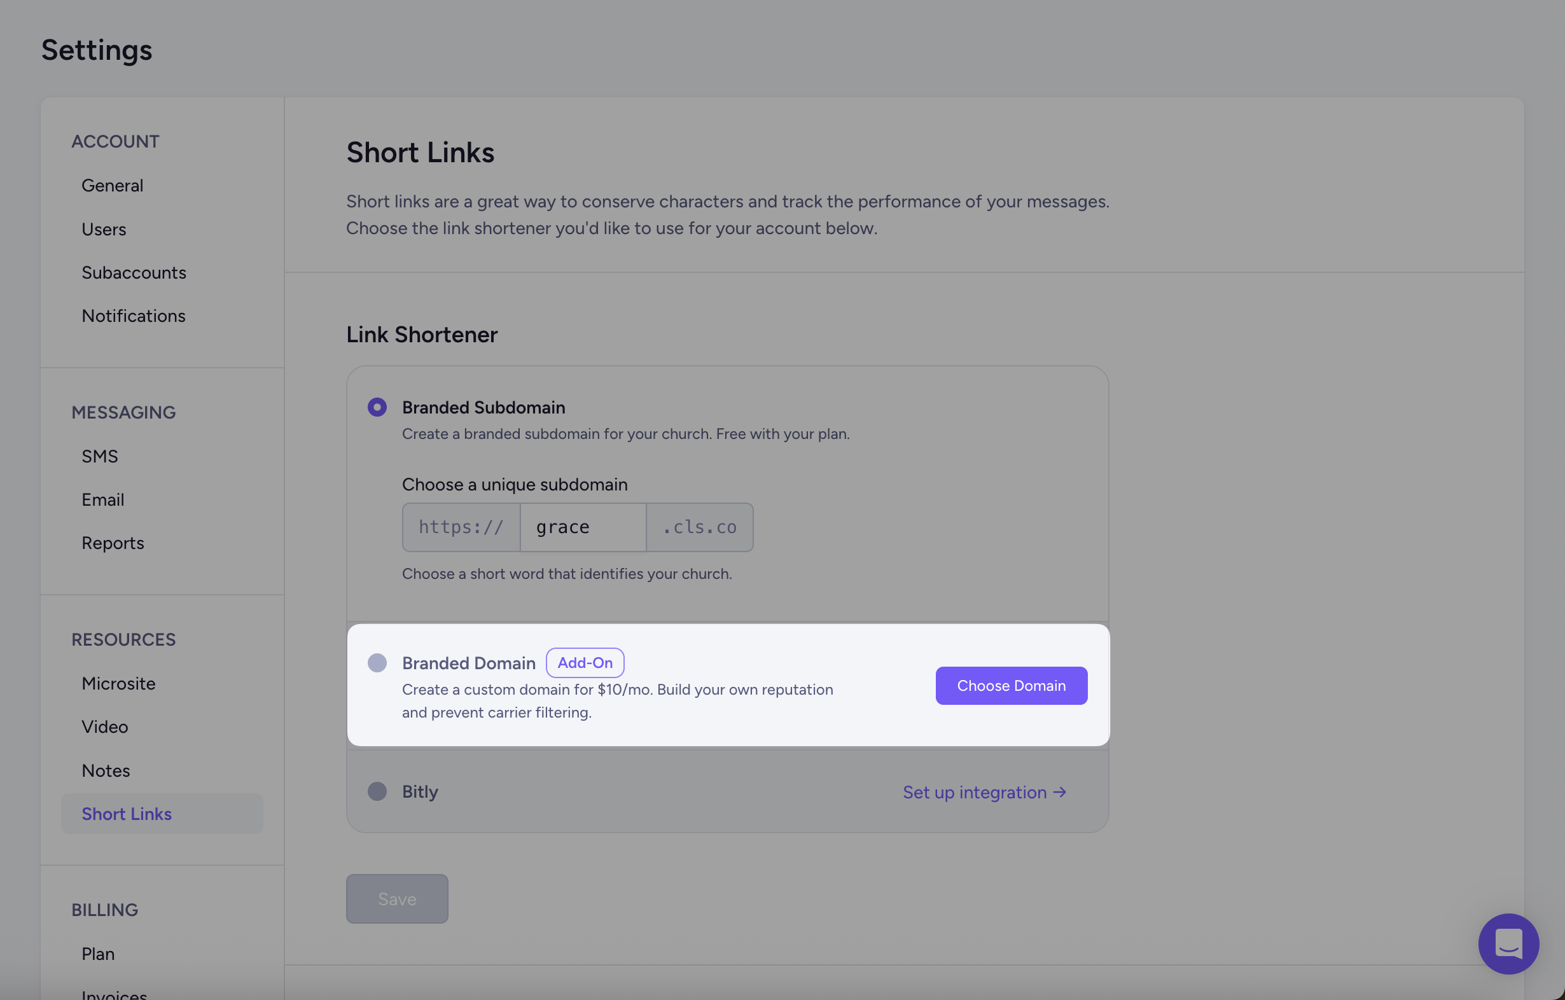Open SMS messaging settings
Screen dimensions: 1565x1000
tap(100, 456)
